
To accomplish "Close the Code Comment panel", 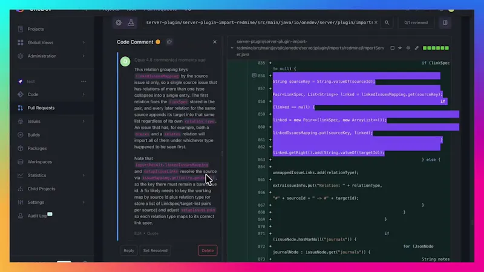I will tap(215, 42).
